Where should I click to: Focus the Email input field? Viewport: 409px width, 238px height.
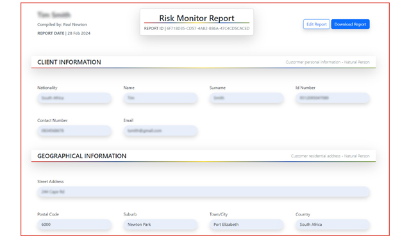[160, 131]
